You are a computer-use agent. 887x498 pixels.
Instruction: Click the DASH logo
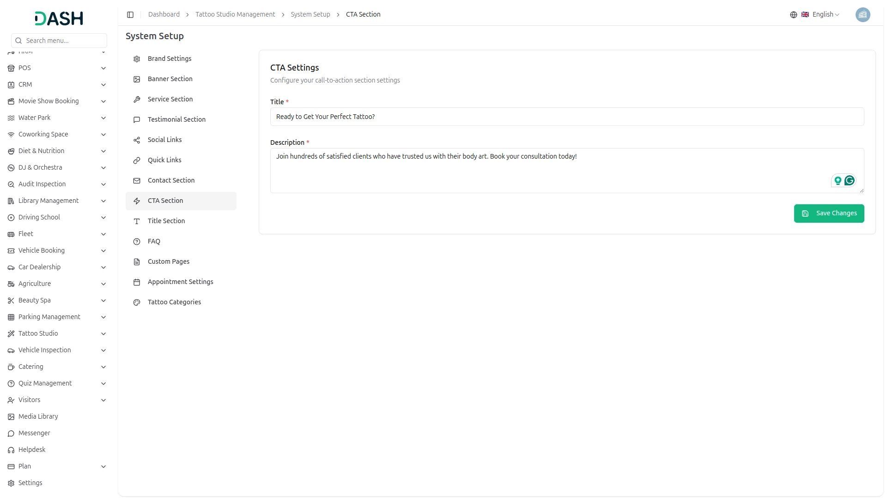[x=59, y=18]
